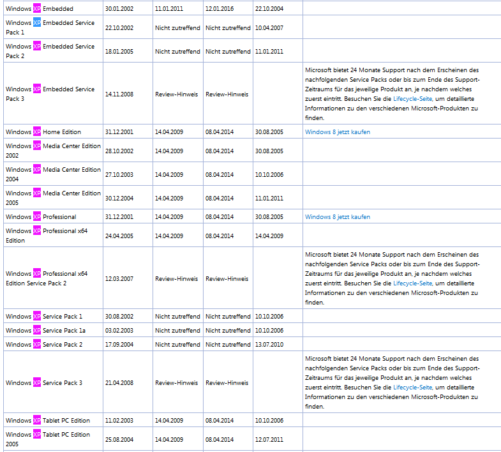Click date 14.11.2008 for Embedded Service Pack 3
Image resolution: width=501 pixels, height=452 pixels.
pos(119,94)
